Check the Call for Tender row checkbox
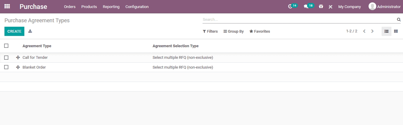Image resolution: width=403 pixels, height=125 pixels. pyautogui.click(x=6, y=58)
